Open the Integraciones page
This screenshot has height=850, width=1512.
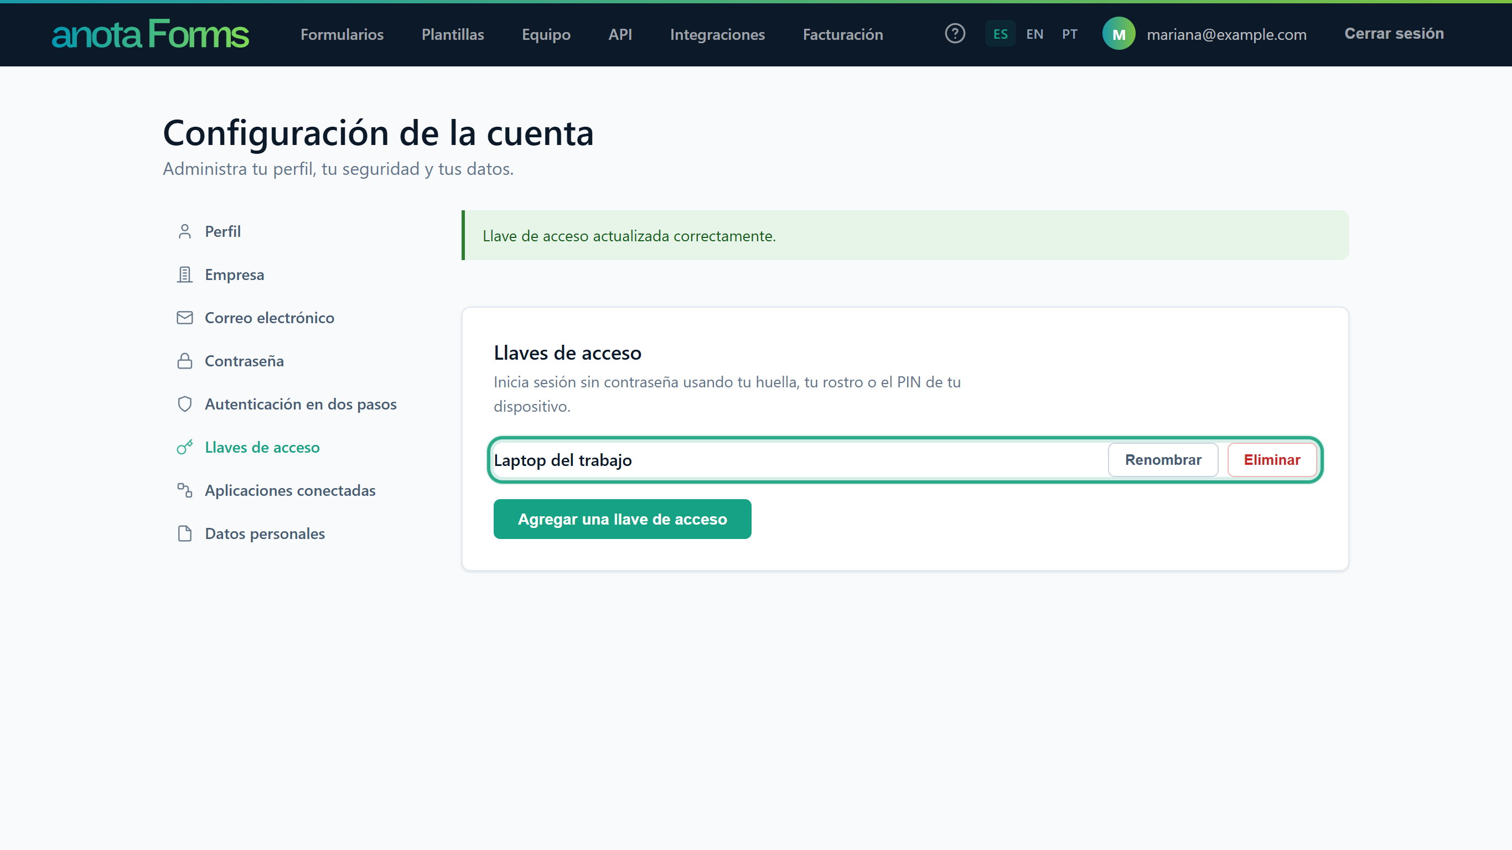click(x=717, y=34)
